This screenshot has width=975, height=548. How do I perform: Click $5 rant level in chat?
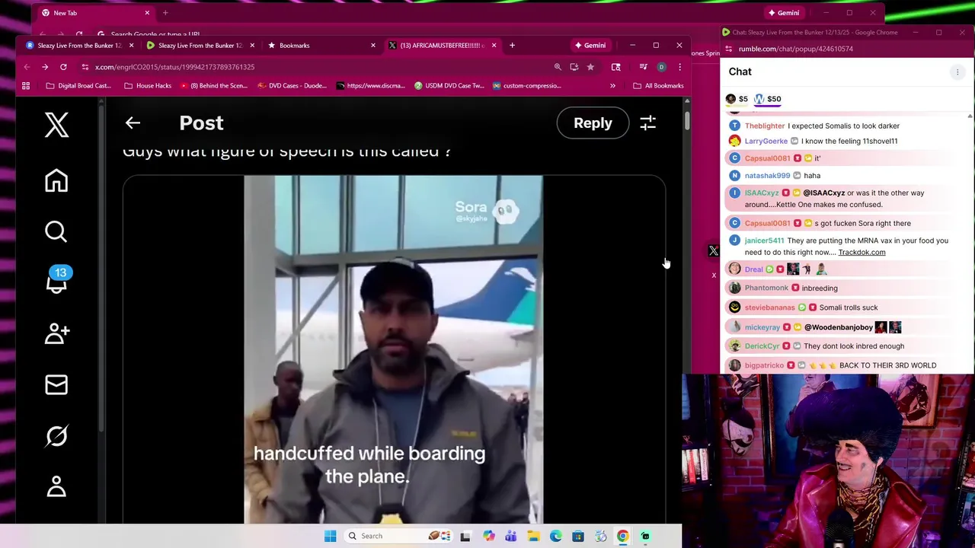pyautogui.click(x=737, y=99)
